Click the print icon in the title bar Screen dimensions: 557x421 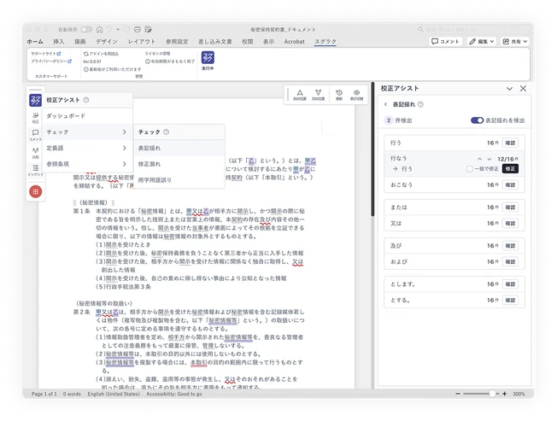tap(138, 30)
